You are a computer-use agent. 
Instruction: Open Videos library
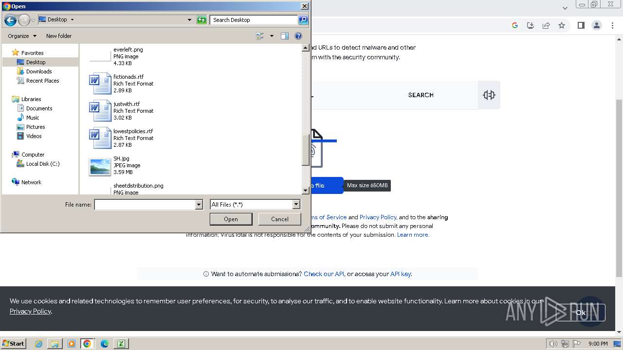34,136
